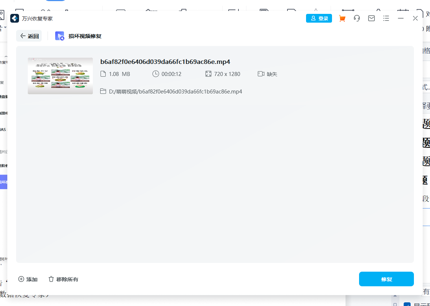Click the 损坏视频修复 video repair icon

[x=60, y=36]
